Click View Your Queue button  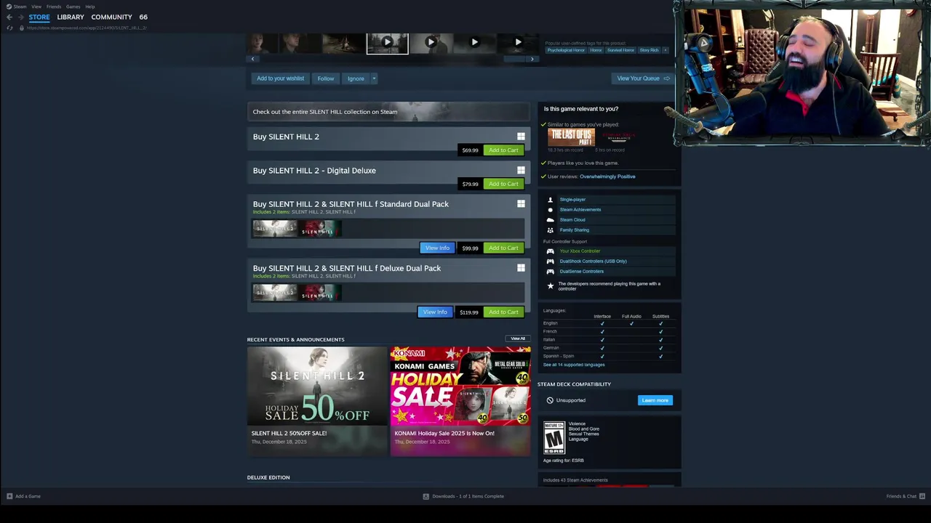point(643,78)
